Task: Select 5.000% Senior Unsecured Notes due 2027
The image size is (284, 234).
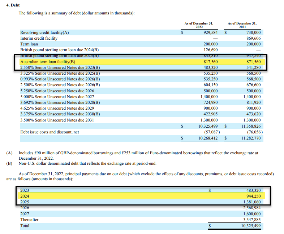Action: (x=57, y=97)
